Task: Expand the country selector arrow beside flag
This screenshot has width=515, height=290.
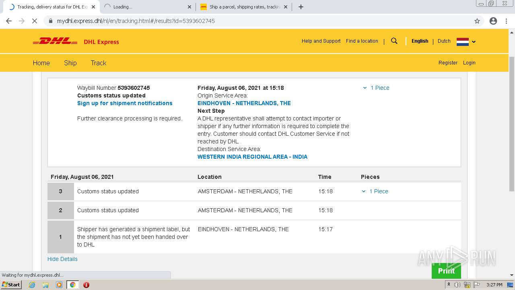Action: pyautogui.click(x=474, y=41)
